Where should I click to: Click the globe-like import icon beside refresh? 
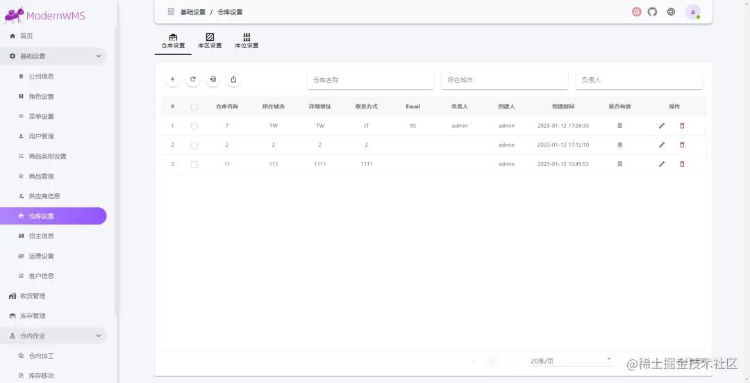(x=213, y=79)
